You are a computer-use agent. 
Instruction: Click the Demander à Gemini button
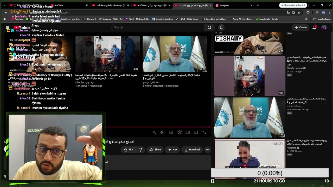pos(293,5)
